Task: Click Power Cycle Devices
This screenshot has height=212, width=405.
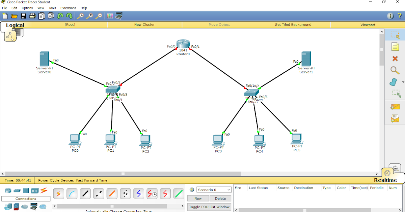Action: coord(56,180)
